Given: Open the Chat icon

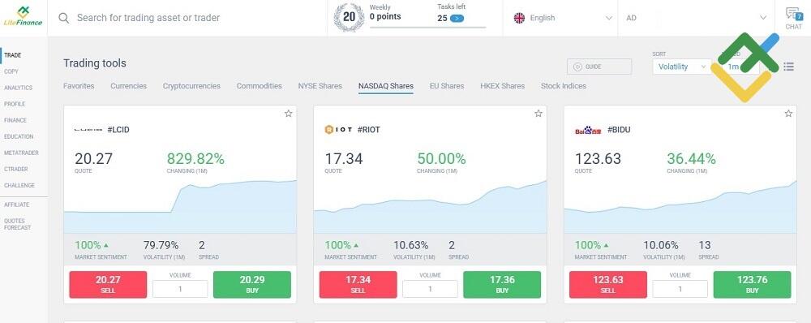Looking at the screenshot, I should click(793, 18).
